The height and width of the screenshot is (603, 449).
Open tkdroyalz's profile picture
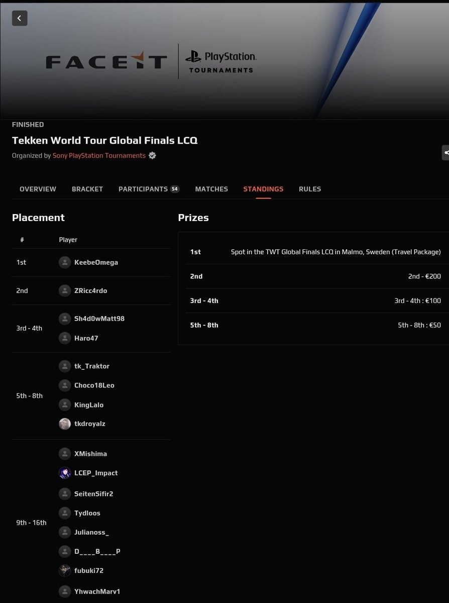click(x=65, y=424)
